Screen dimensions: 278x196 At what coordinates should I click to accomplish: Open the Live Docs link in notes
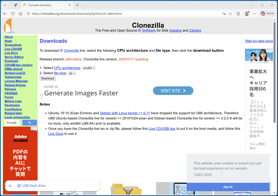[x=56, y=134]
